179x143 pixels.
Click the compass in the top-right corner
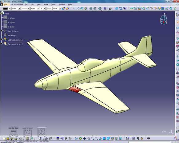coord(164,19)
